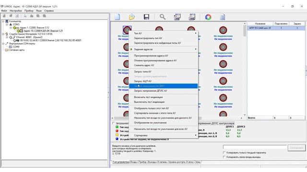Click the highlighted dust level request entry
This screenshot has width=307, height=172.
coord(163,86)
